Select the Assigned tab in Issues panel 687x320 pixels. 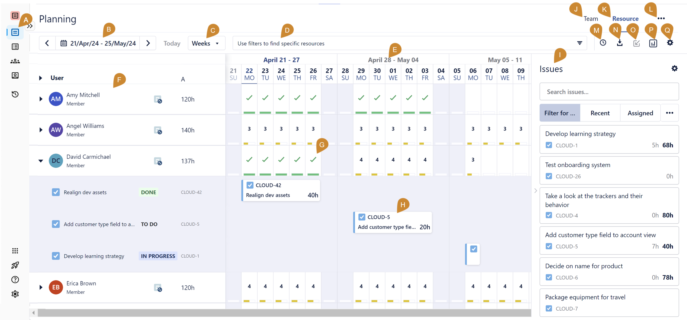point(640,113)
